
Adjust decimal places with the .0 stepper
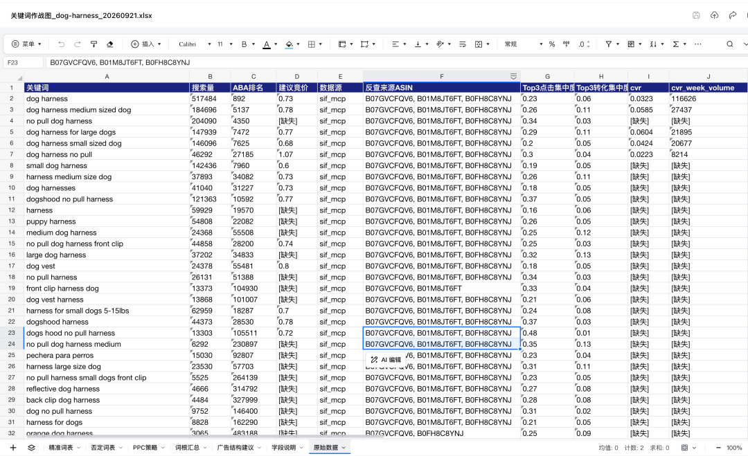pos(584,44)
